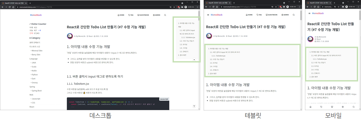Bookmark page with star in desktop browser

click(x=174, y=7)
